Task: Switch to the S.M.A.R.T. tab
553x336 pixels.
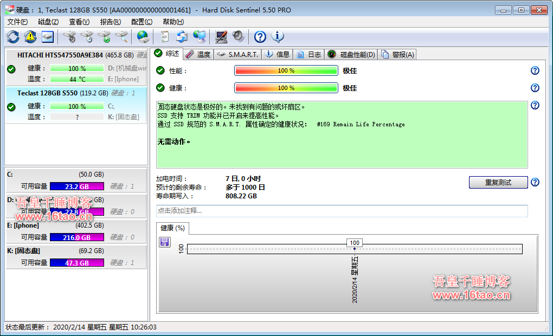Action: click(238, 54)
